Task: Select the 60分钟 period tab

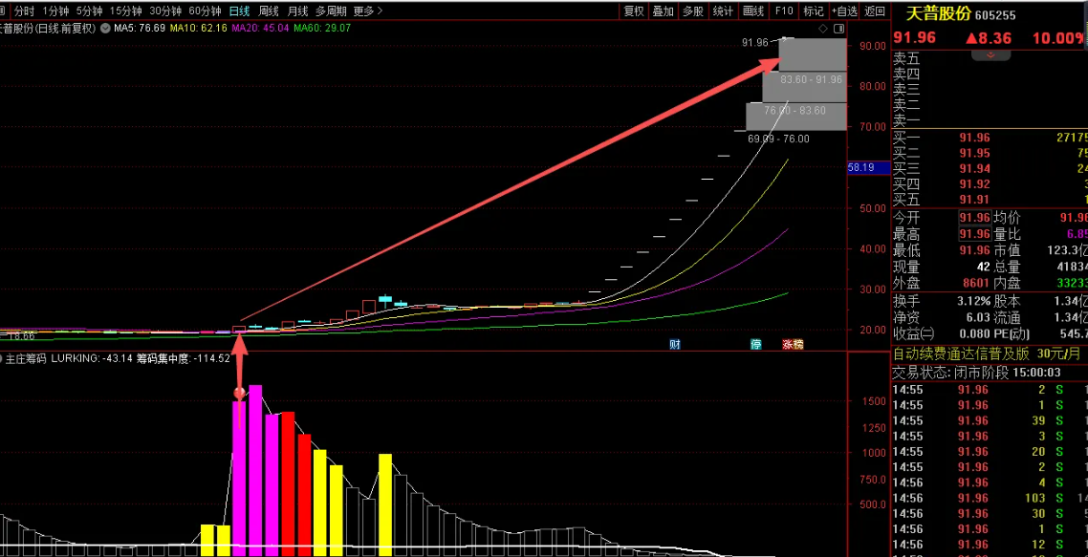Action: (x=205, y=11)
